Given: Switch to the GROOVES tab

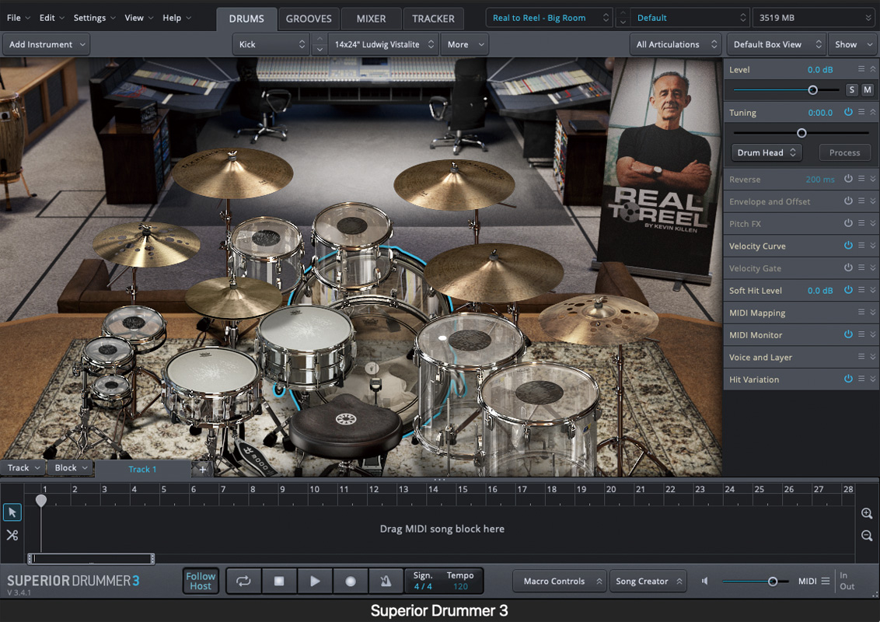Looking at the screenshot, I should pyautogui.click(x=309, y=18).
